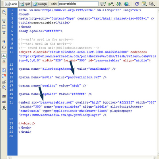Click the </object> closing tag
This screenshot has width=159, height=159.
(27, 124)
